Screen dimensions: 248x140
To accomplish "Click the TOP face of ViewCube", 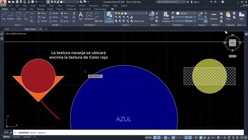I will point(232,43).
